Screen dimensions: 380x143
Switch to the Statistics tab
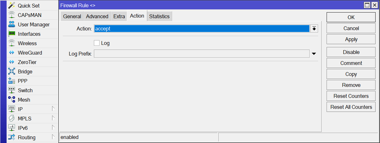[159, 17]
